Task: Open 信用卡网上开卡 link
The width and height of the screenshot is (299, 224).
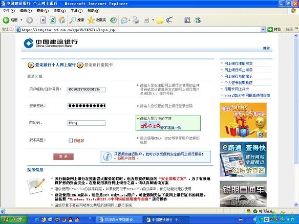Action: point(237,89)
